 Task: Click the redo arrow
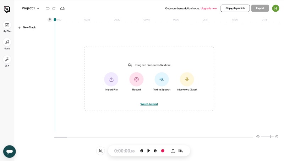coord(54,8)
